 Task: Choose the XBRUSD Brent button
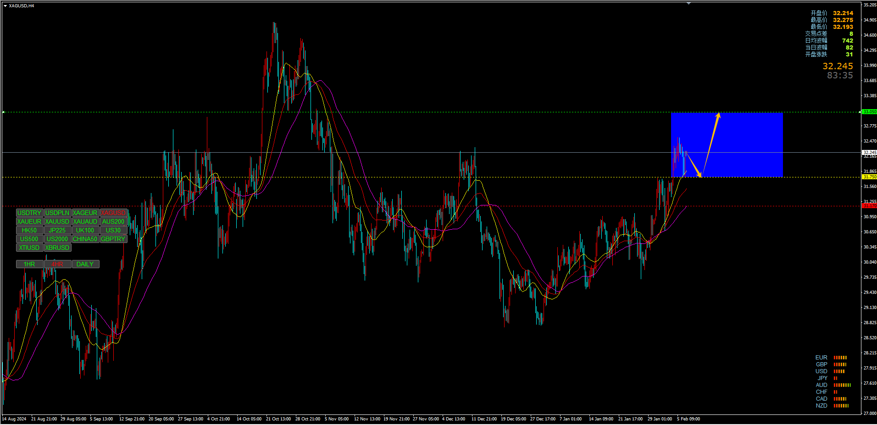coord(57,248)
